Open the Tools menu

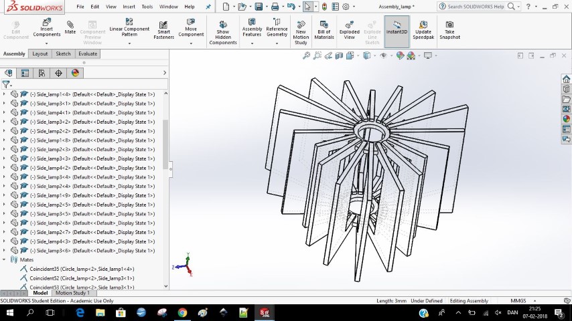pos(147,7)
